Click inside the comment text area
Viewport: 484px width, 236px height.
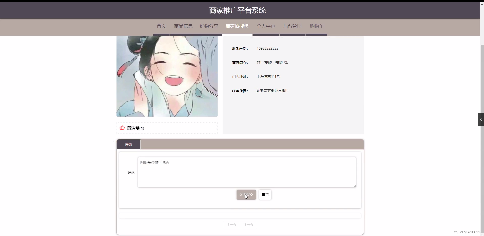coord(247,172)
